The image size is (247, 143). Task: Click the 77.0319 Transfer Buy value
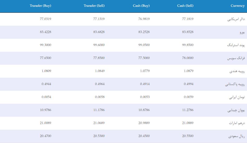point(46,19)
